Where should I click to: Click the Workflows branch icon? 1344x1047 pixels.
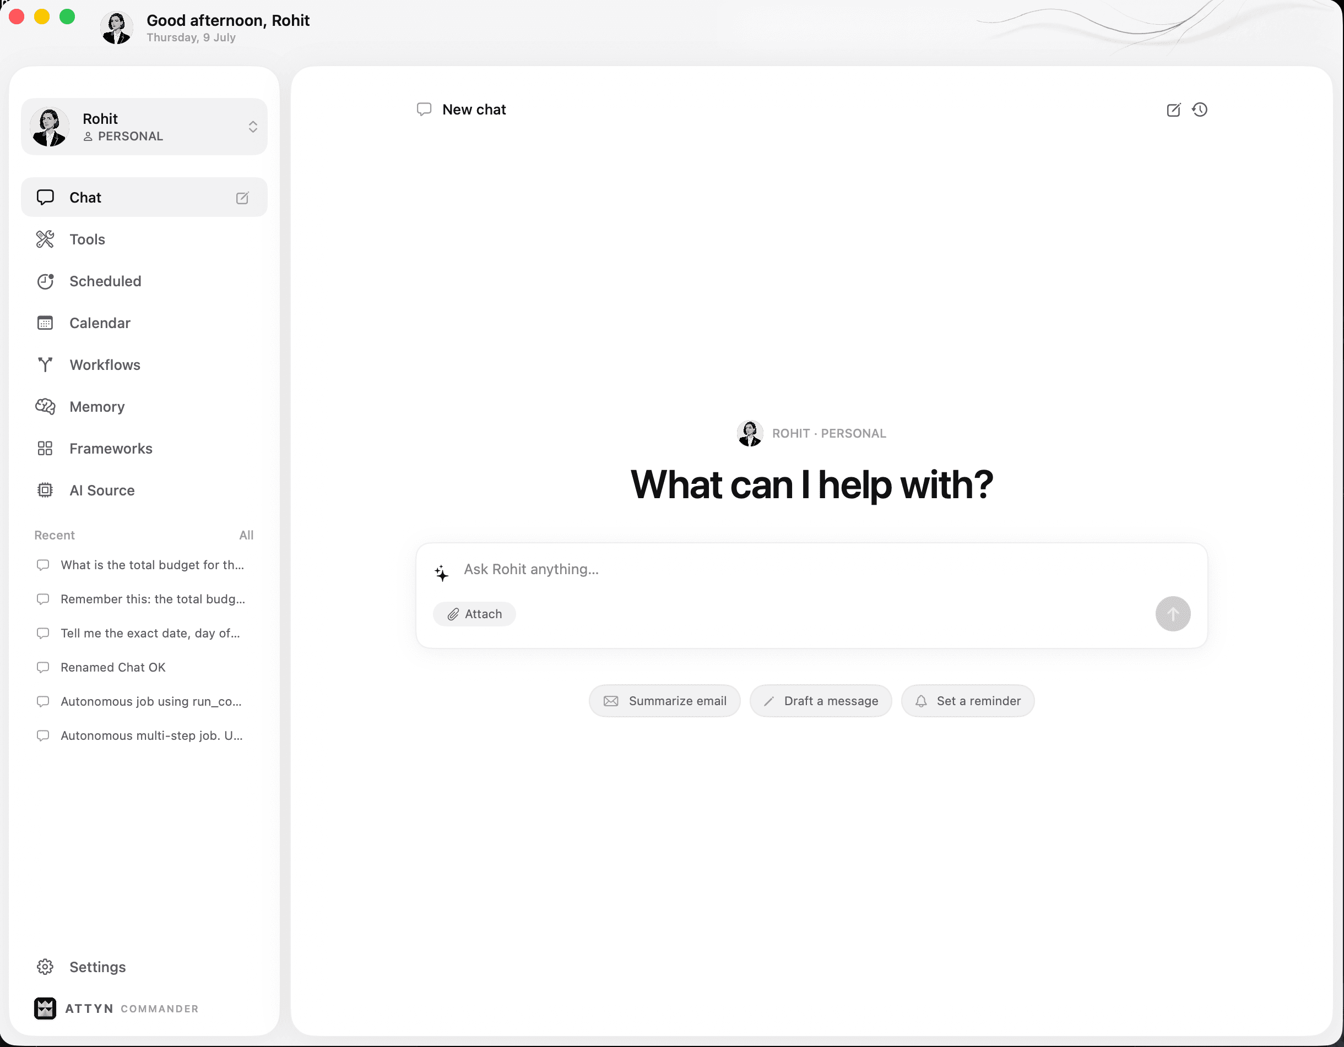45,365
